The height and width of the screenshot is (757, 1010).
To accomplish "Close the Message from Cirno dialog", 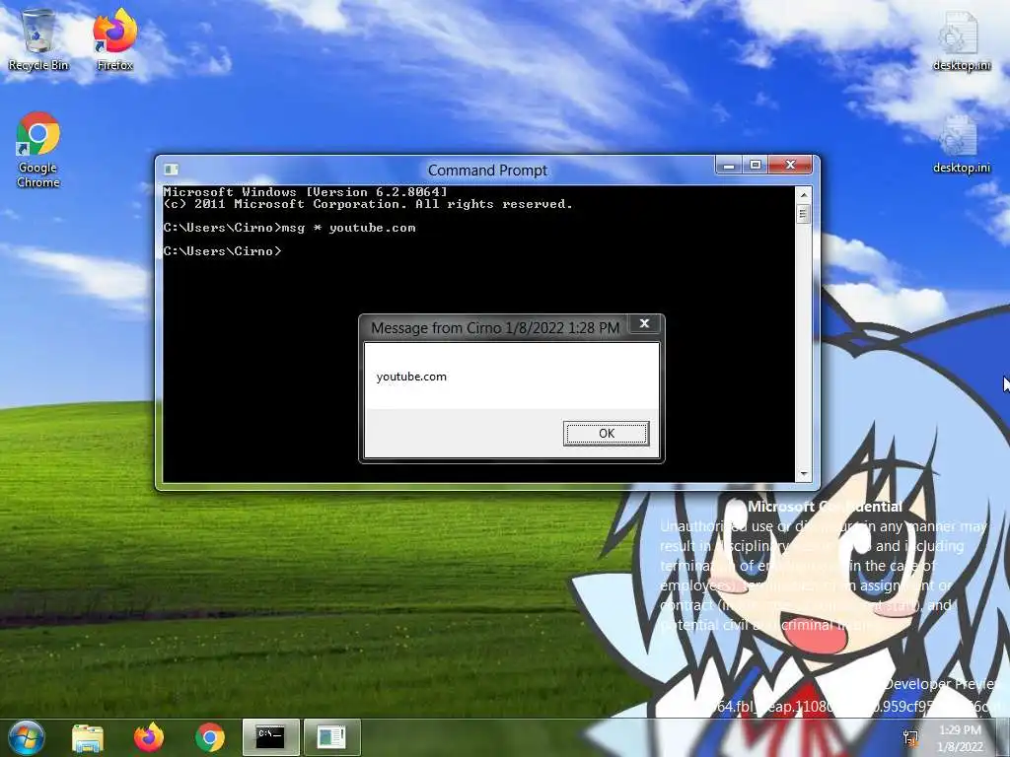I will pyautogui.click(x=644, y=323).
